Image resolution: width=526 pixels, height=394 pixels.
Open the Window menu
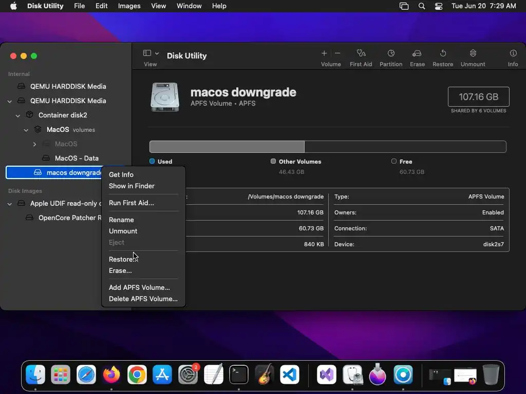point(189,6)
